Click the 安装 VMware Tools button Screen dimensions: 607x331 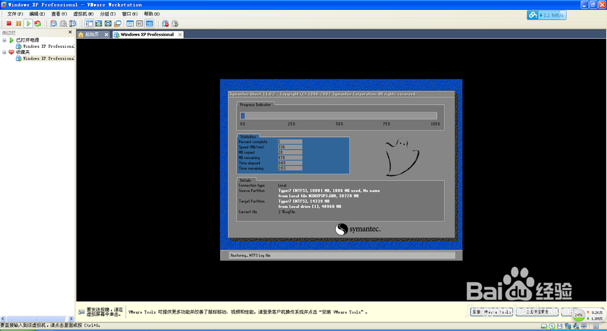click(x=492, y=312)
